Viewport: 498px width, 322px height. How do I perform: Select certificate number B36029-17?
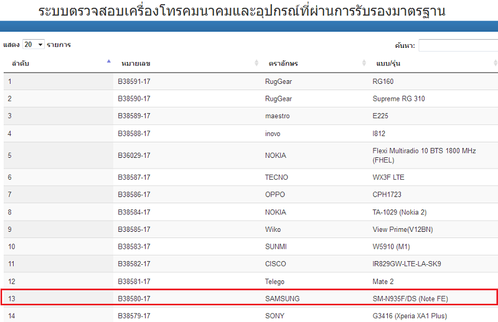(134, 155)
